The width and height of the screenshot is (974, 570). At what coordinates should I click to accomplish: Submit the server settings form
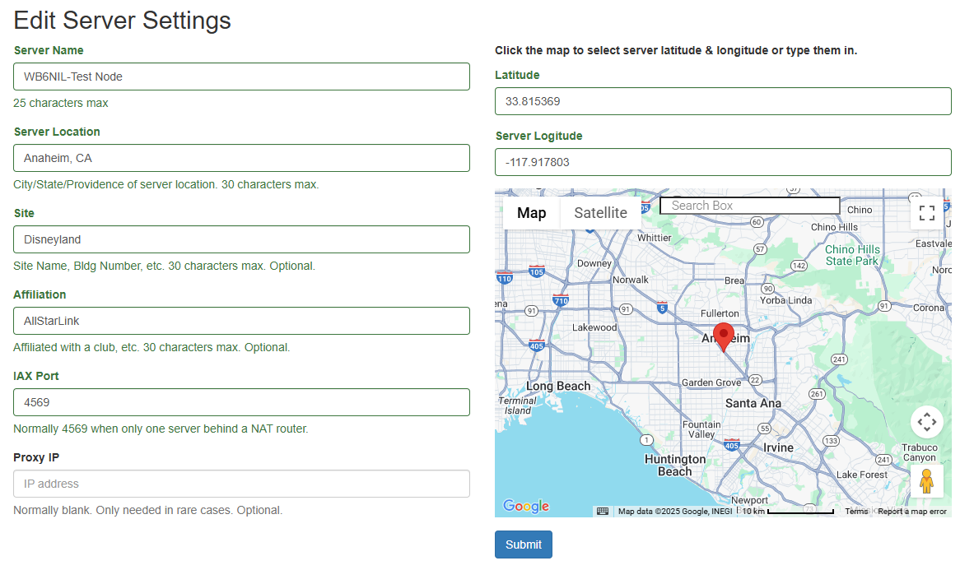524,545
